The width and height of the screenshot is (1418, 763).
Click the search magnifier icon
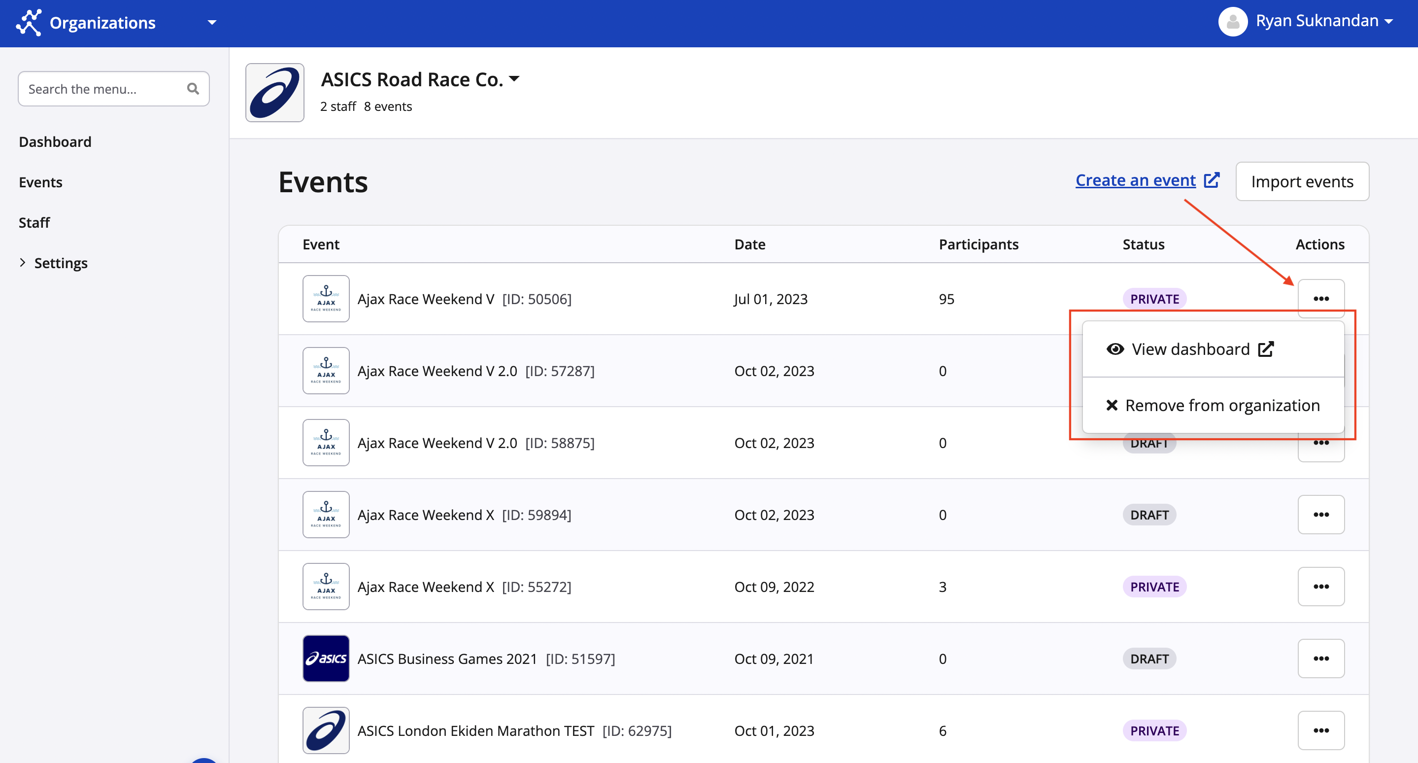(193, 89)
